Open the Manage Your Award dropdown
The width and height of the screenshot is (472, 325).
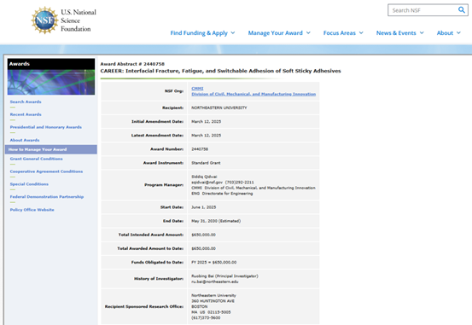[279, 32]
